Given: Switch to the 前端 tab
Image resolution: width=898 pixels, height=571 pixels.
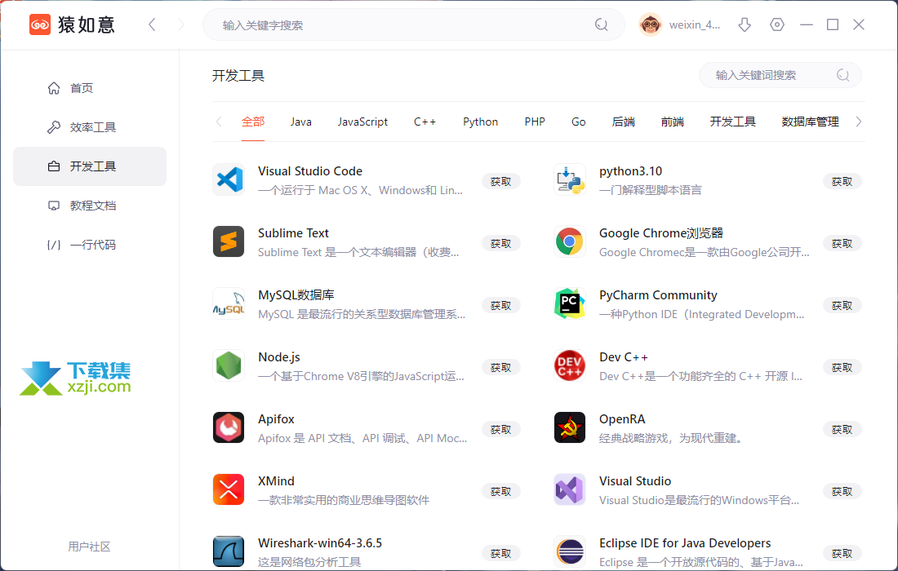Looking at the screenshot, I should pyautogui.click(x=673, y=122).
